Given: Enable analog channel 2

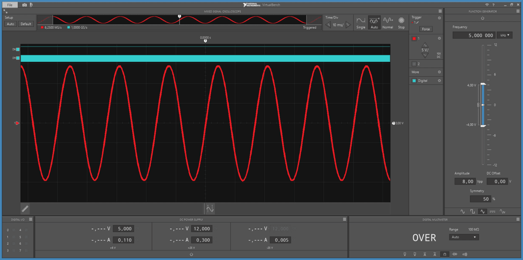Looking at the screenshot, I should point(414,64).
